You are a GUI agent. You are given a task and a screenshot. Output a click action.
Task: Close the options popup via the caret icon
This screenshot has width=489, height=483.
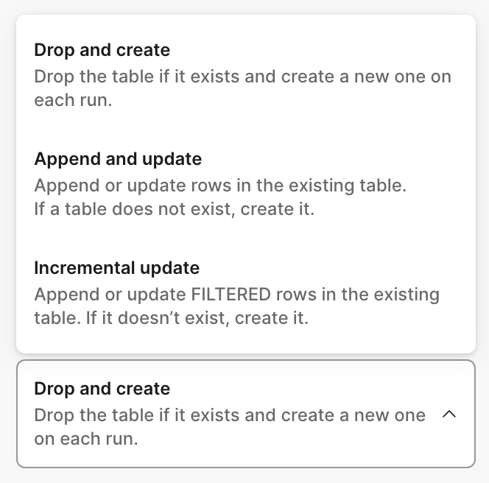[448, 415]
